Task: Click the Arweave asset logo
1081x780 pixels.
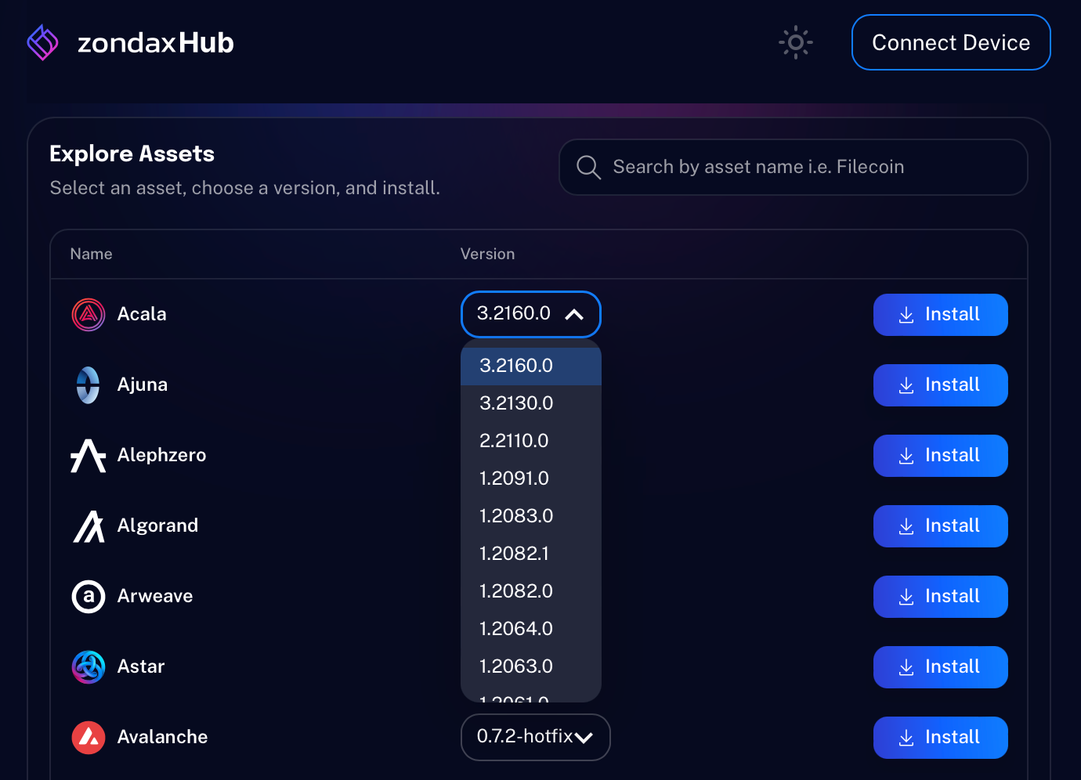Action: 89,597
